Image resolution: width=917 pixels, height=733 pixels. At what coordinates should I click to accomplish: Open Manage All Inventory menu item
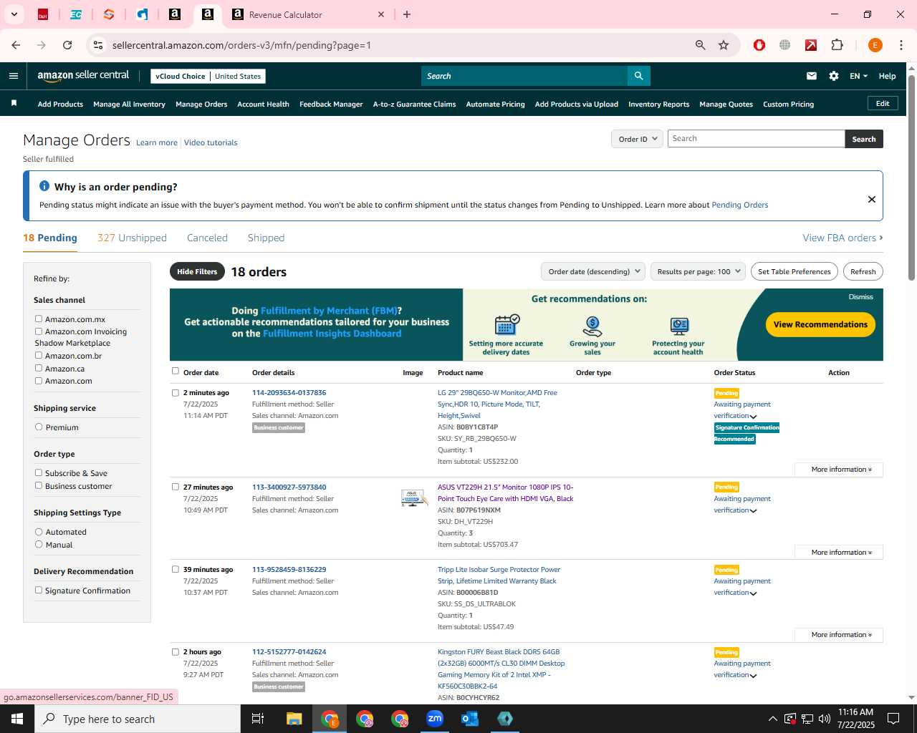point(129,104)
